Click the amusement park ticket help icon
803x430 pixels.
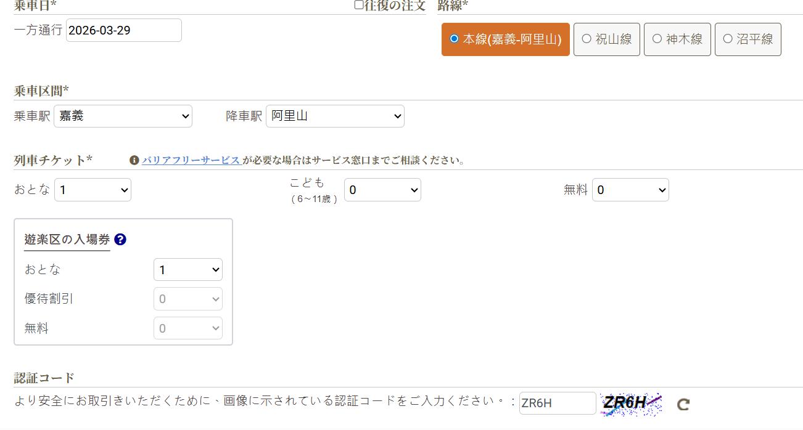coord(120,240)
